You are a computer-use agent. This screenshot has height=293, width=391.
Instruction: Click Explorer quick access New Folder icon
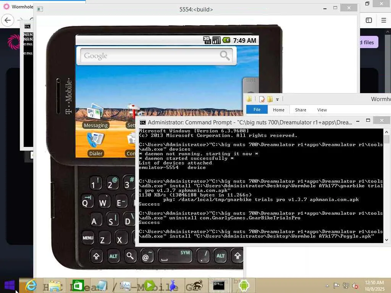pyautogui.click(x=270, y=99)
